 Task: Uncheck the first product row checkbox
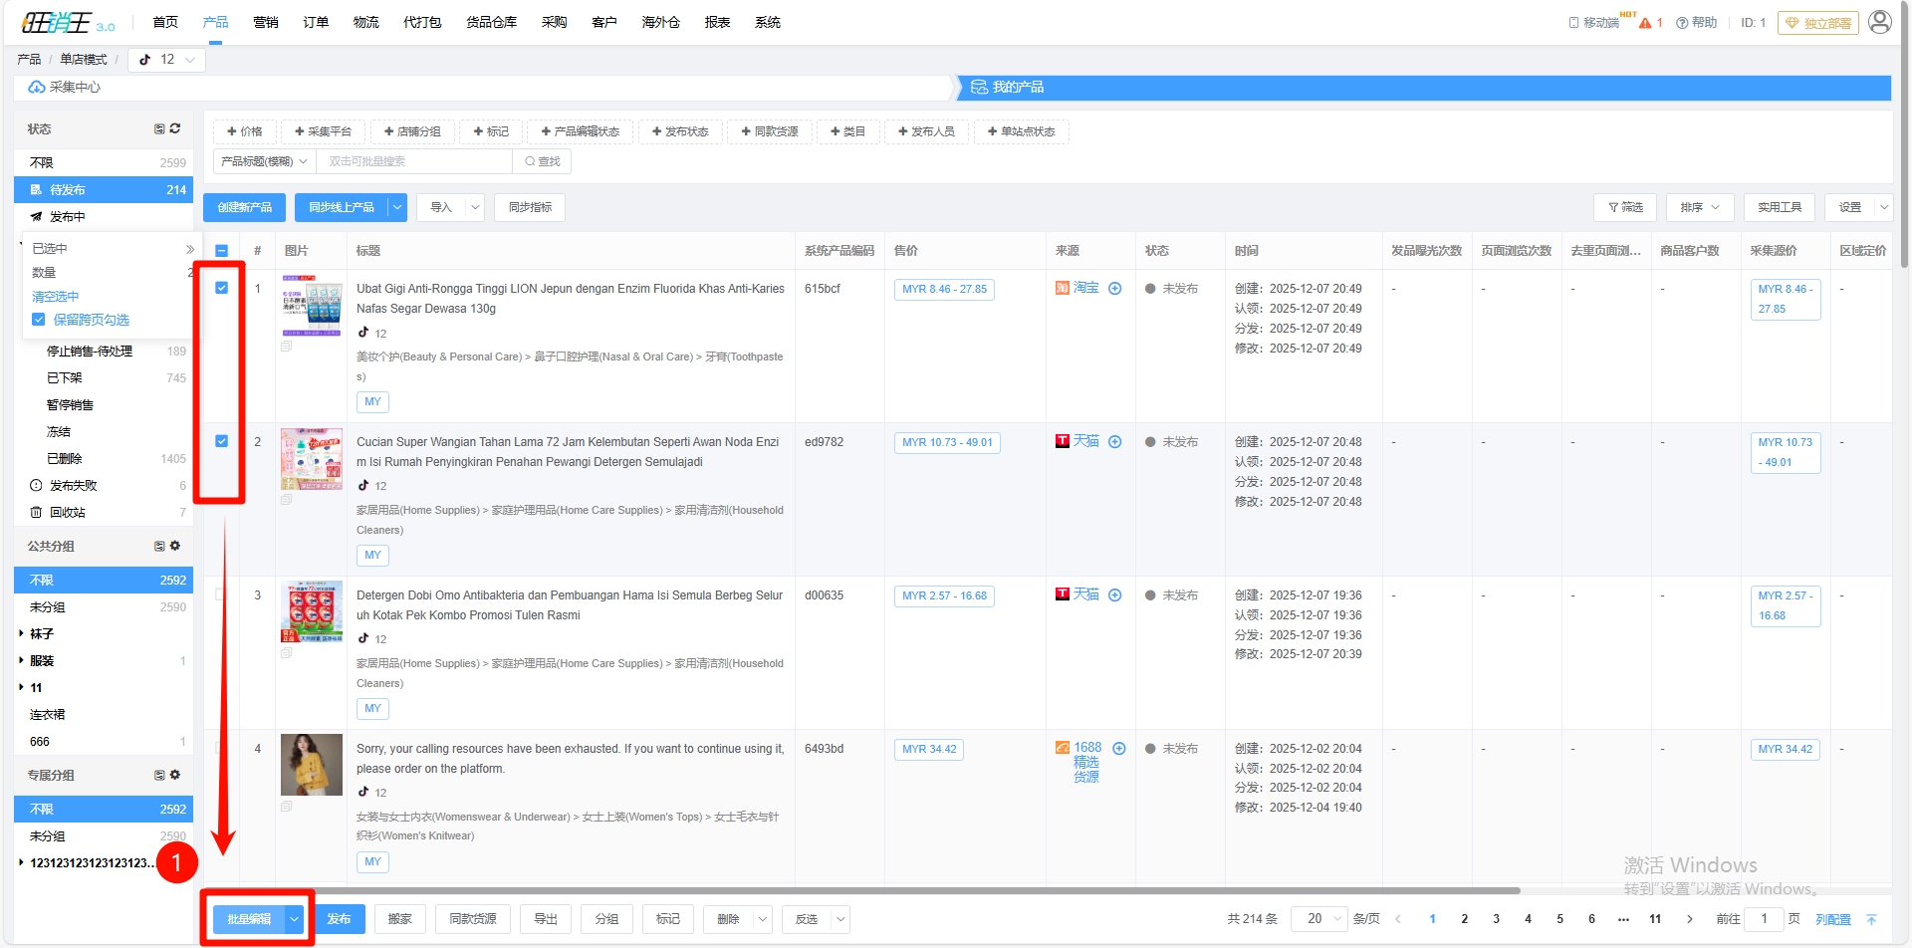click(221, 288)
